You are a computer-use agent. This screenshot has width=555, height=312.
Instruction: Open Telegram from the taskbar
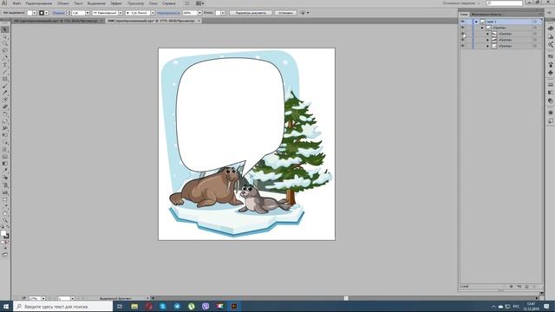tap(177, 306)
